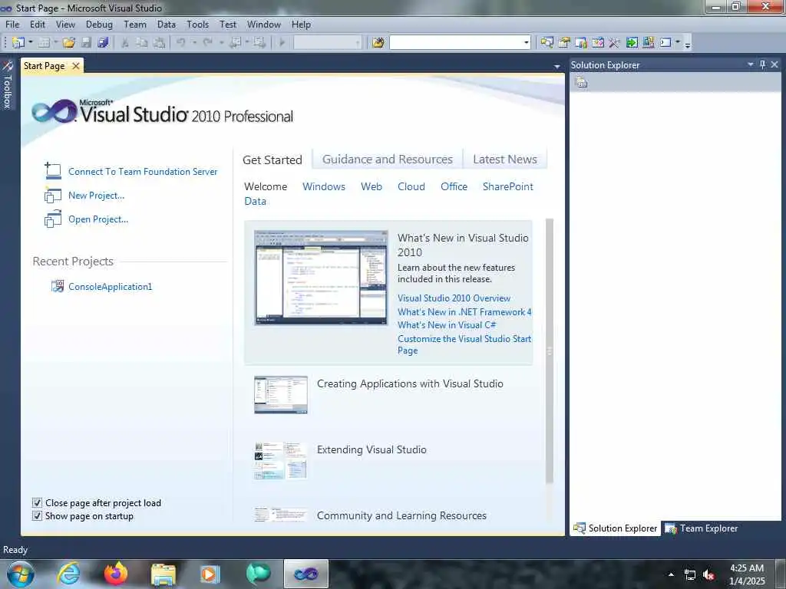Select the SharePoint category link
The width and height of the screenshot is (786, 589).
pos(508,186)
